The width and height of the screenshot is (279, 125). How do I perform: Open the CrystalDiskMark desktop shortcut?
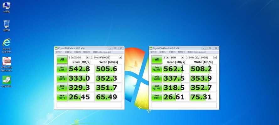click(x=7, y=82)
